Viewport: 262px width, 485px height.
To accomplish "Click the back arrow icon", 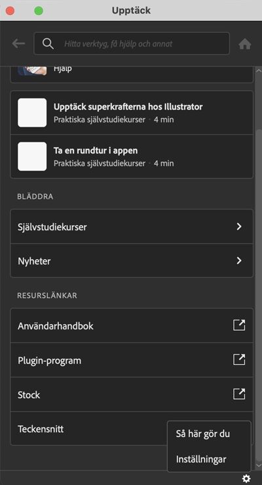I will 18,43.
